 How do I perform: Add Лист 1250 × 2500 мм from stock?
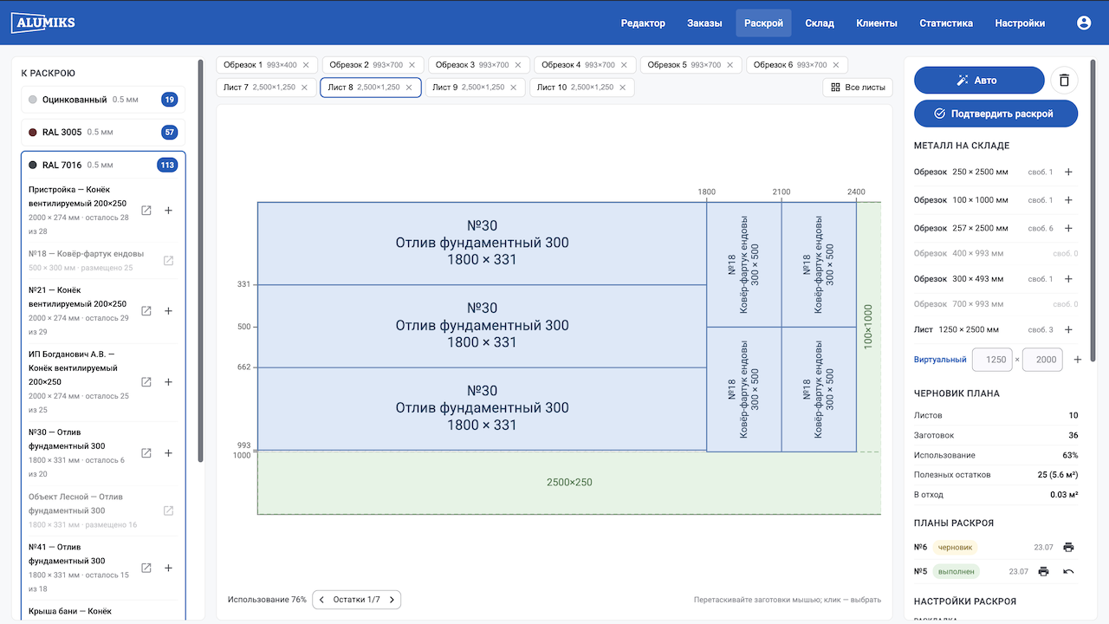(x=1068, y=330)
